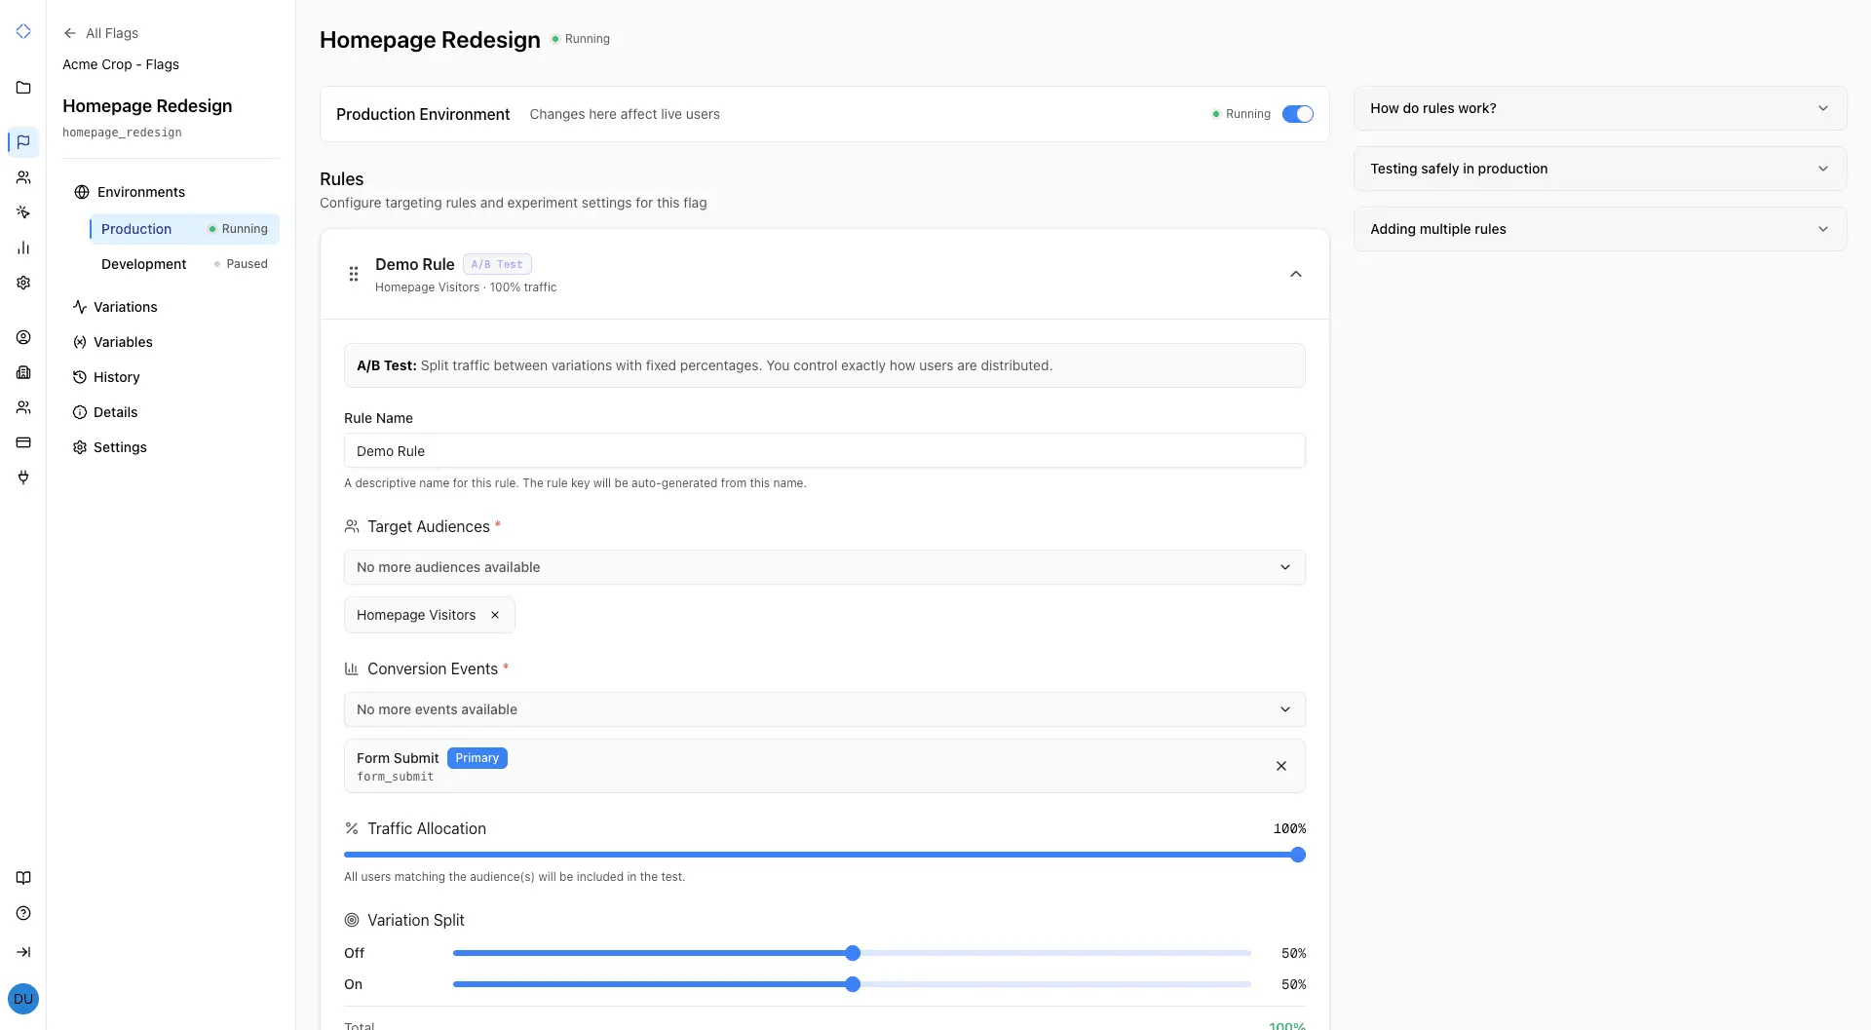
Task: Open the plug integrations icon
Action: click(x=23, y=477)
